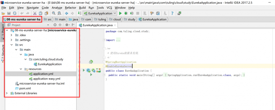Click the Save All floppy icon
Image resolution: width=275 pixels, height=110 pixels.
(x=9, y=13)
